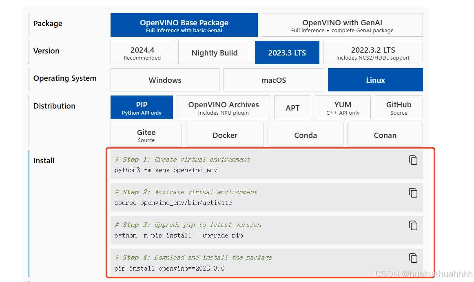Copy the Step 1 virtual environment command
Image resolution: width=474 pixels, height=282 pixels.
pyautogui.click(x=413, y=160)
